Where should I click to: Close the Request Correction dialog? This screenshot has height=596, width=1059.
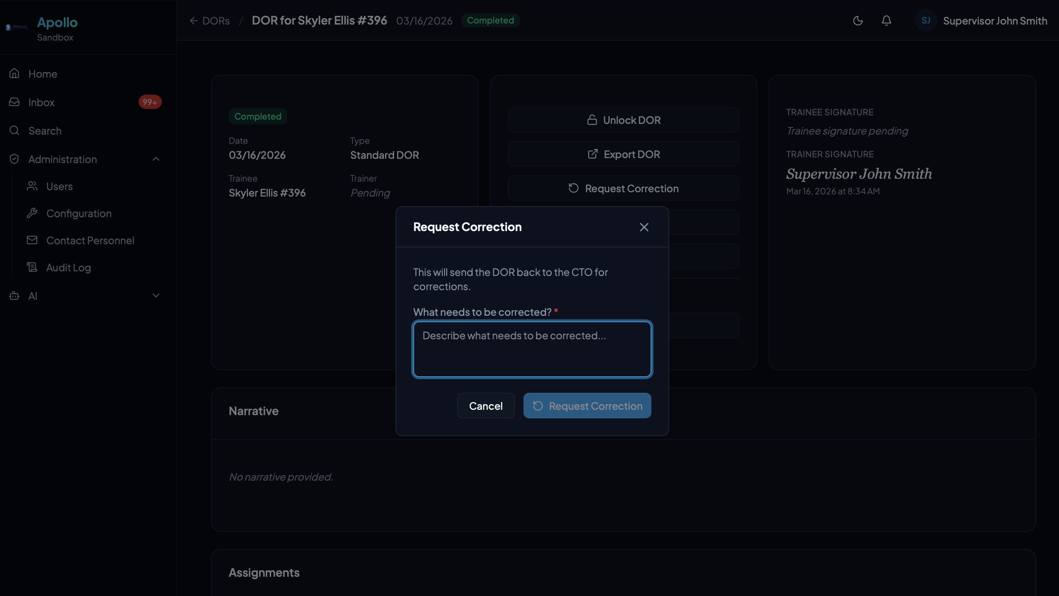pyautogui.click(x=644, y=227)
